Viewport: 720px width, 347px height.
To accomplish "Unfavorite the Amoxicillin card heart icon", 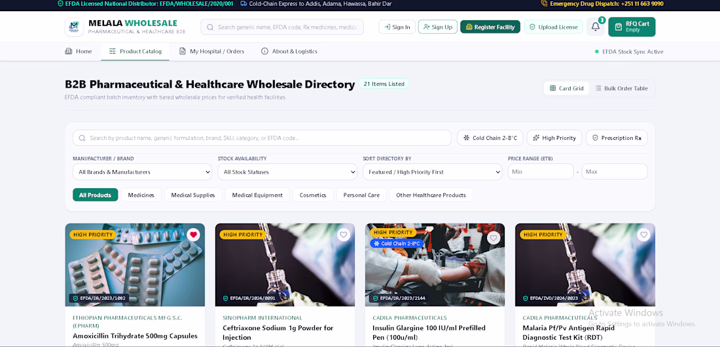I will pyautogui.click(x=193, y=235).
